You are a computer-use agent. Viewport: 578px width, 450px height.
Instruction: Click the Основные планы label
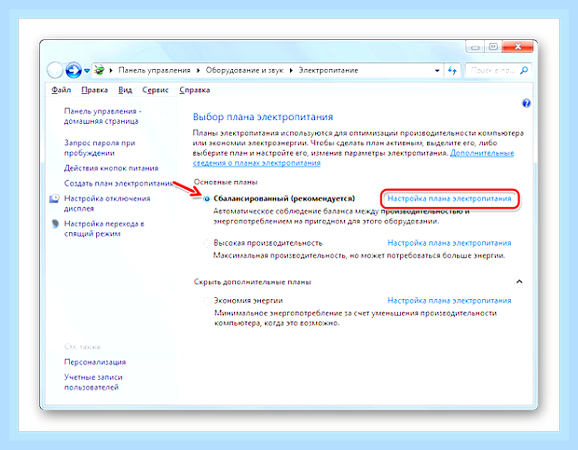[226, 182]
